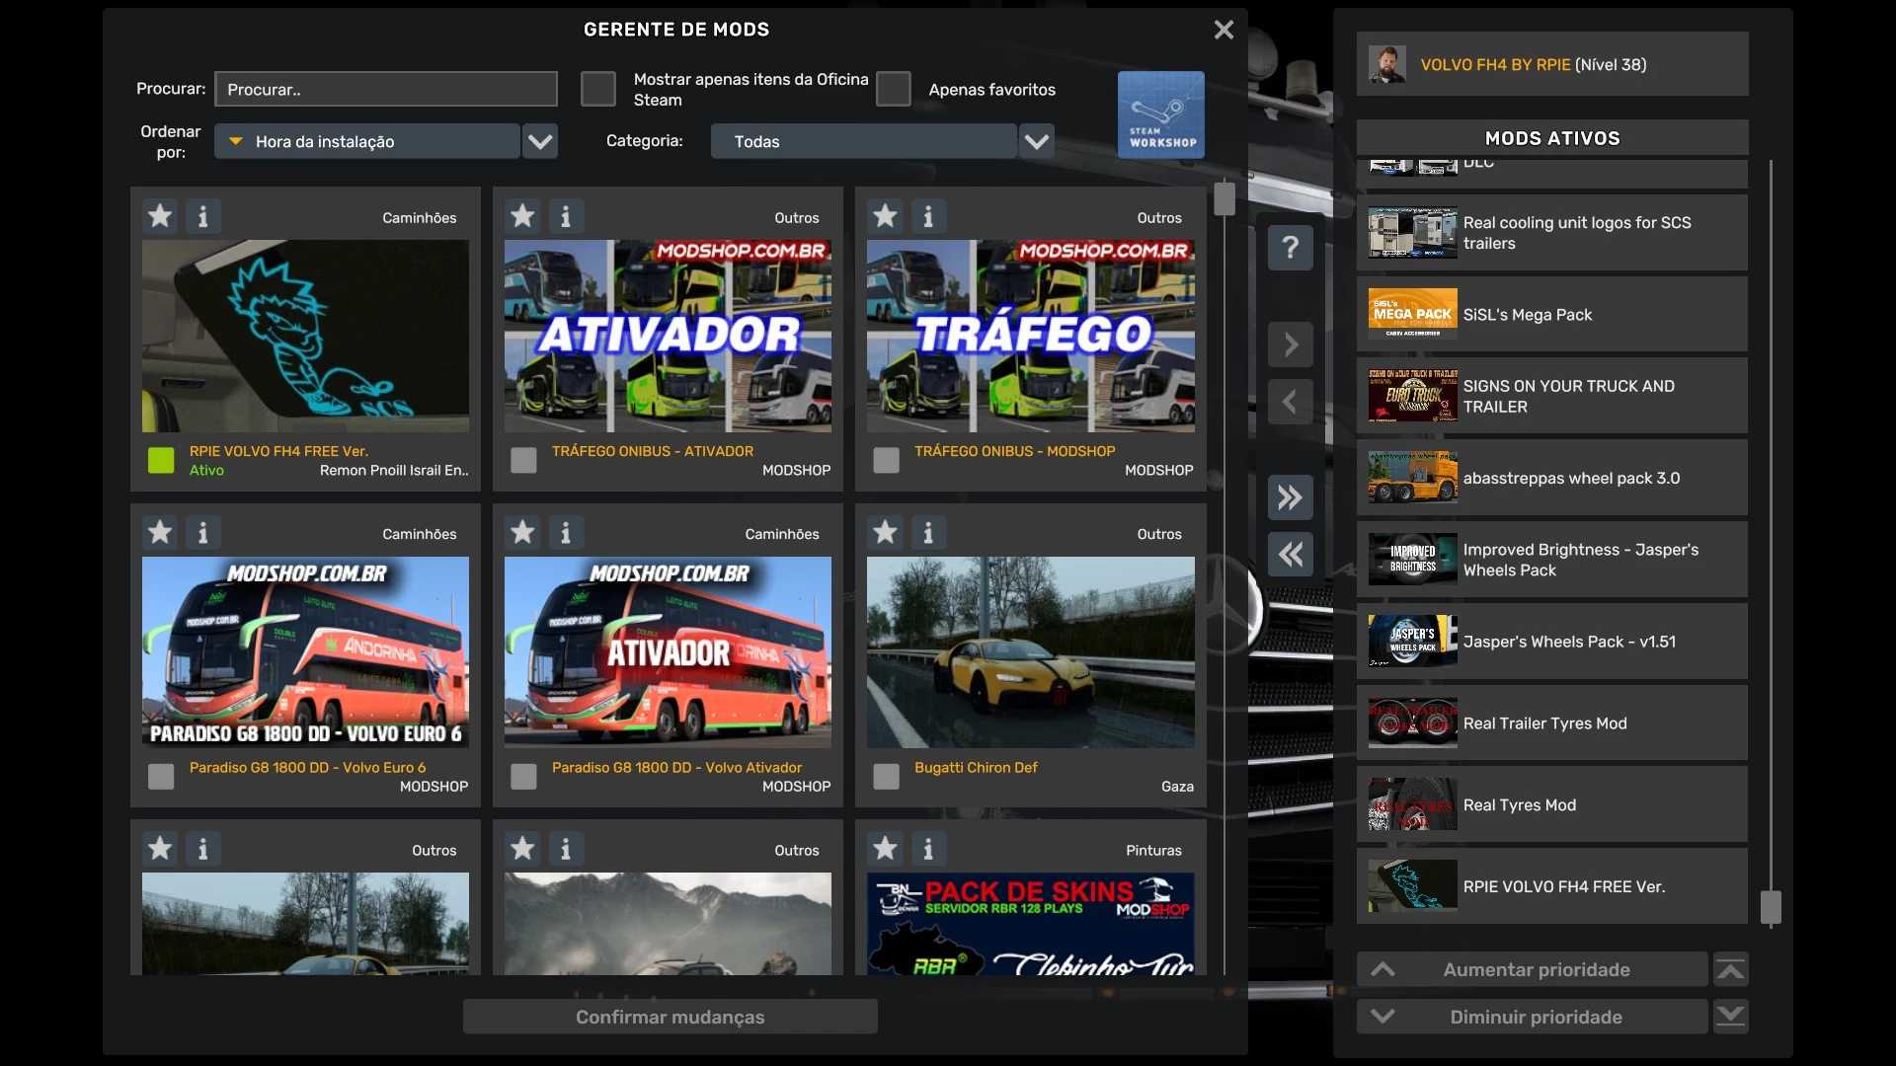Tick the TRÁFEGO ONIBUS - MODSHOP checkbox
This screenshot has width=1896, height=1066.
[886, 460]
